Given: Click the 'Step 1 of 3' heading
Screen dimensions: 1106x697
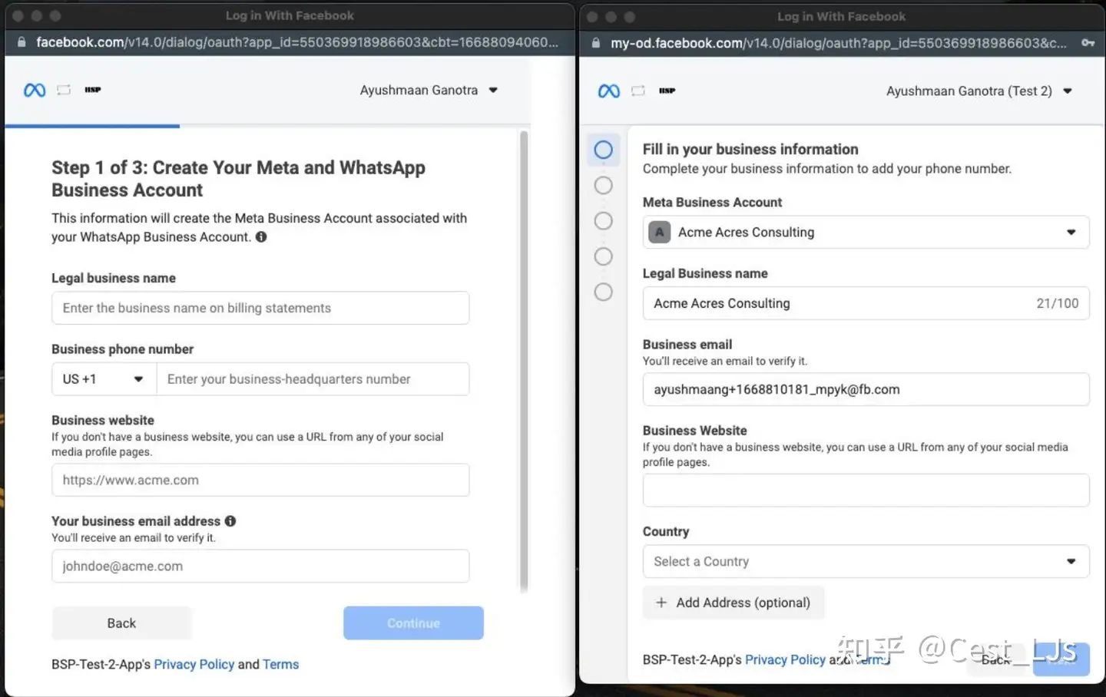Looking at the screenshot, I should click(x=238, y=179).
